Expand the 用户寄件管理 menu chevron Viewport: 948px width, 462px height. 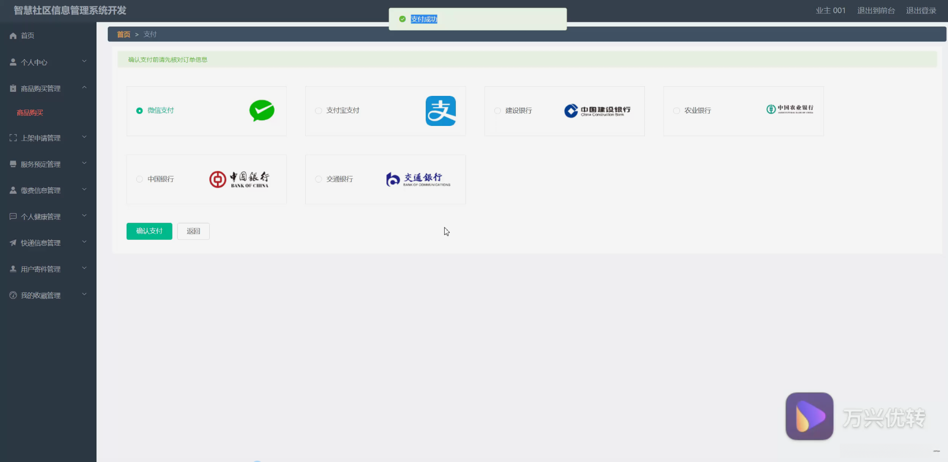[x=84, y=268]
